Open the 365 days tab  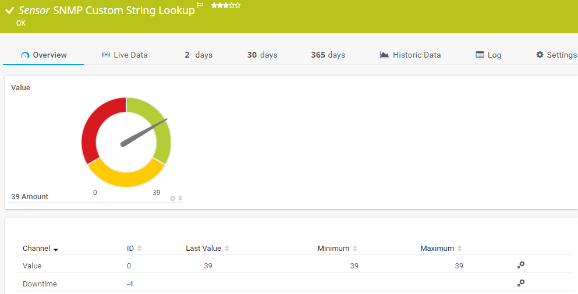click(328, 55)
